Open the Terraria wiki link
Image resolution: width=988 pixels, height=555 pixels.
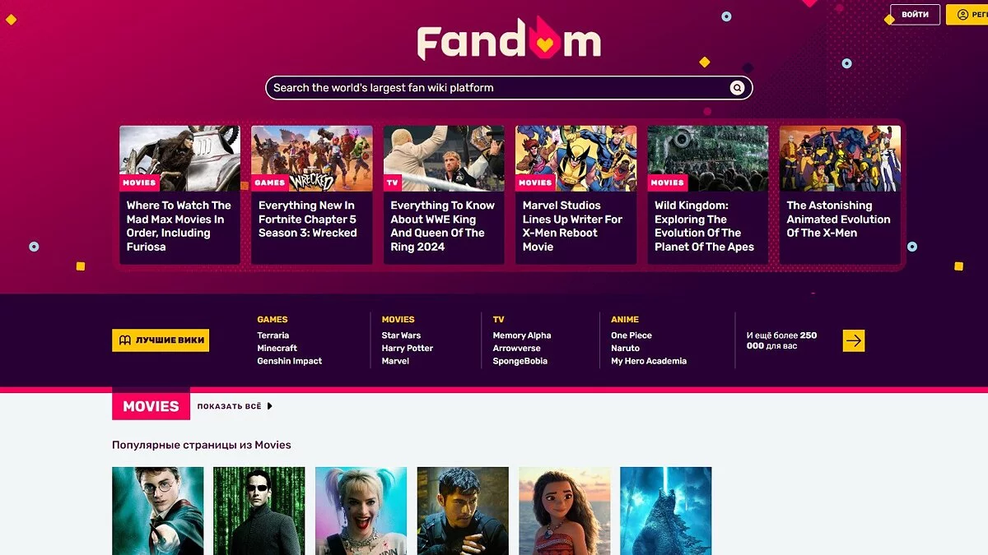coord(273,335)
